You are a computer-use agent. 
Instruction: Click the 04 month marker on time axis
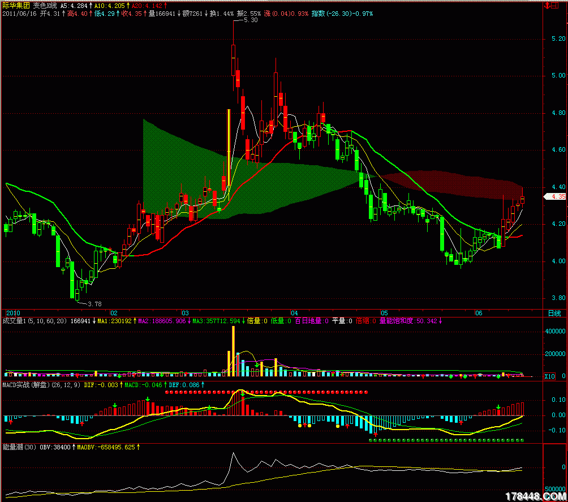pyautogui.click(x=294, y=313)
